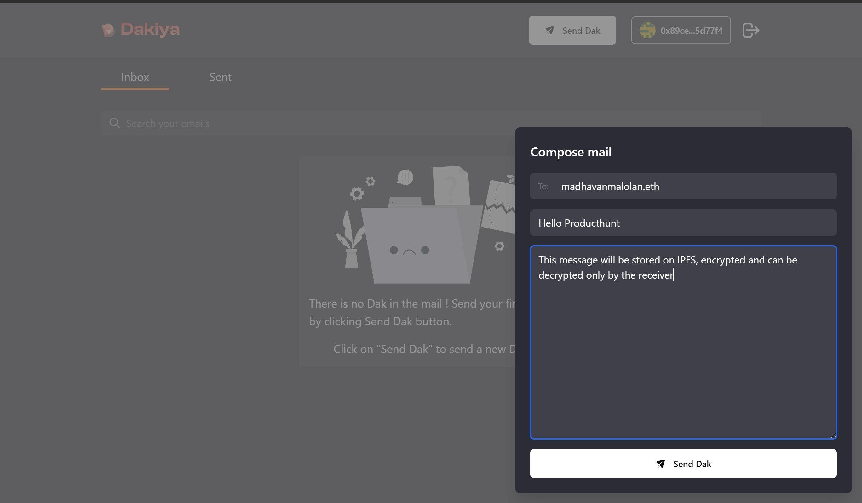Click the textarea resize handle corner
The height and width of the screenshot is (503, 862).
(833, 435)
